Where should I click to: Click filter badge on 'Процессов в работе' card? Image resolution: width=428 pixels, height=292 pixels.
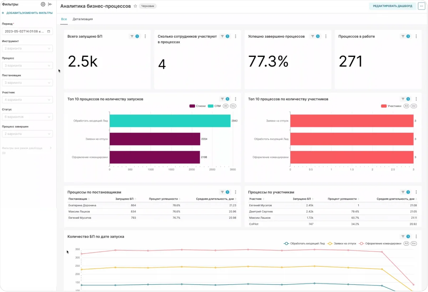[406, 36]
